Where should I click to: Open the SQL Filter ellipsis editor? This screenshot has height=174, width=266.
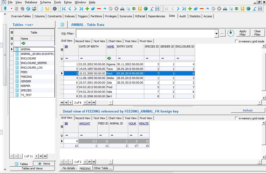222,33
